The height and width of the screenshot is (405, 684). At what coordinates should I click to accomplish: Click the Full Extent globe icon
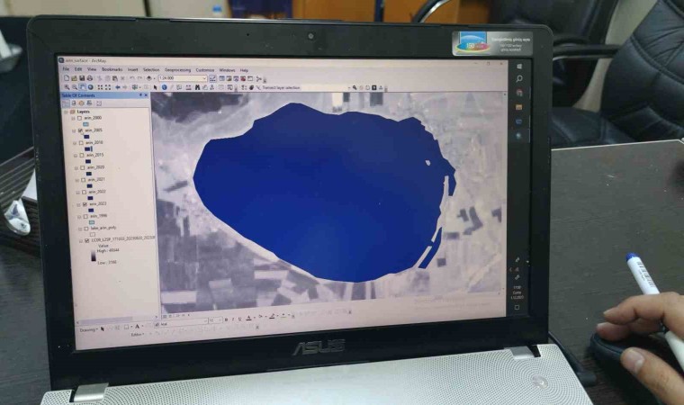coord(90,87)
